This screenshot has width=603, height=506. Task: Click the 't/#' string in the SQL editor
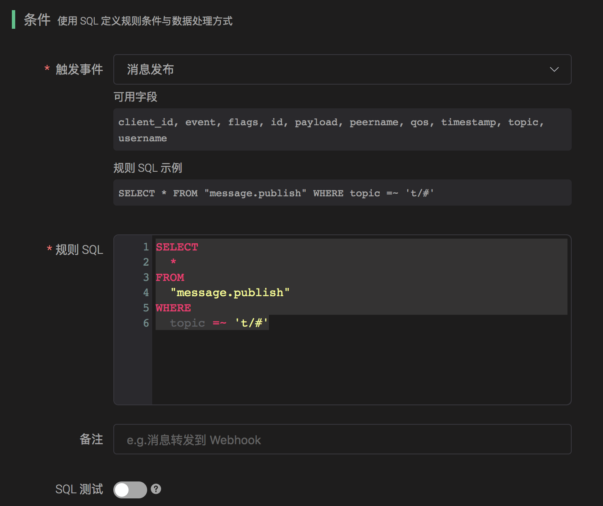251,323
